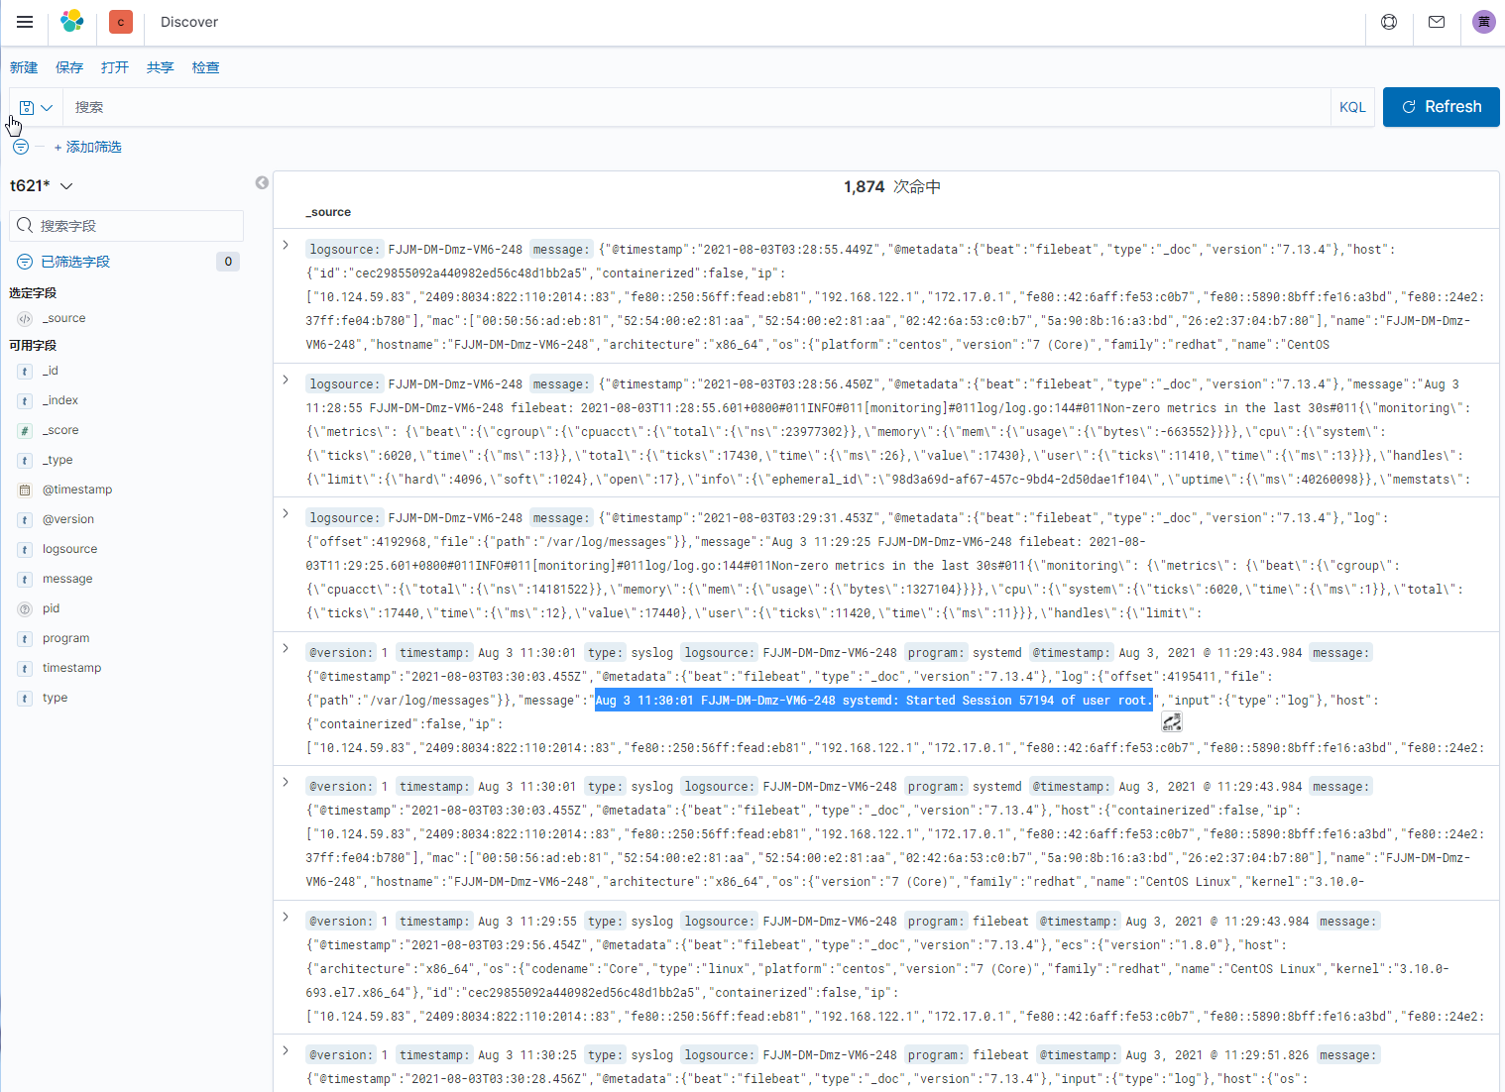Click 保存 in the top menu
The height and width of the screenshot is (1092, 1505).
69,67
